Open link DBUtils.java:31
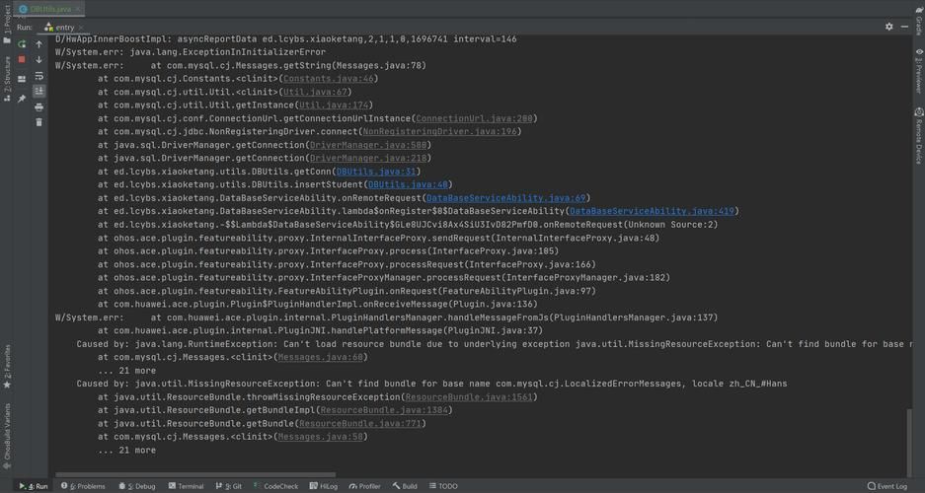Screen dimensions: 925x493 pyautogui.click(x=376, y=172)
